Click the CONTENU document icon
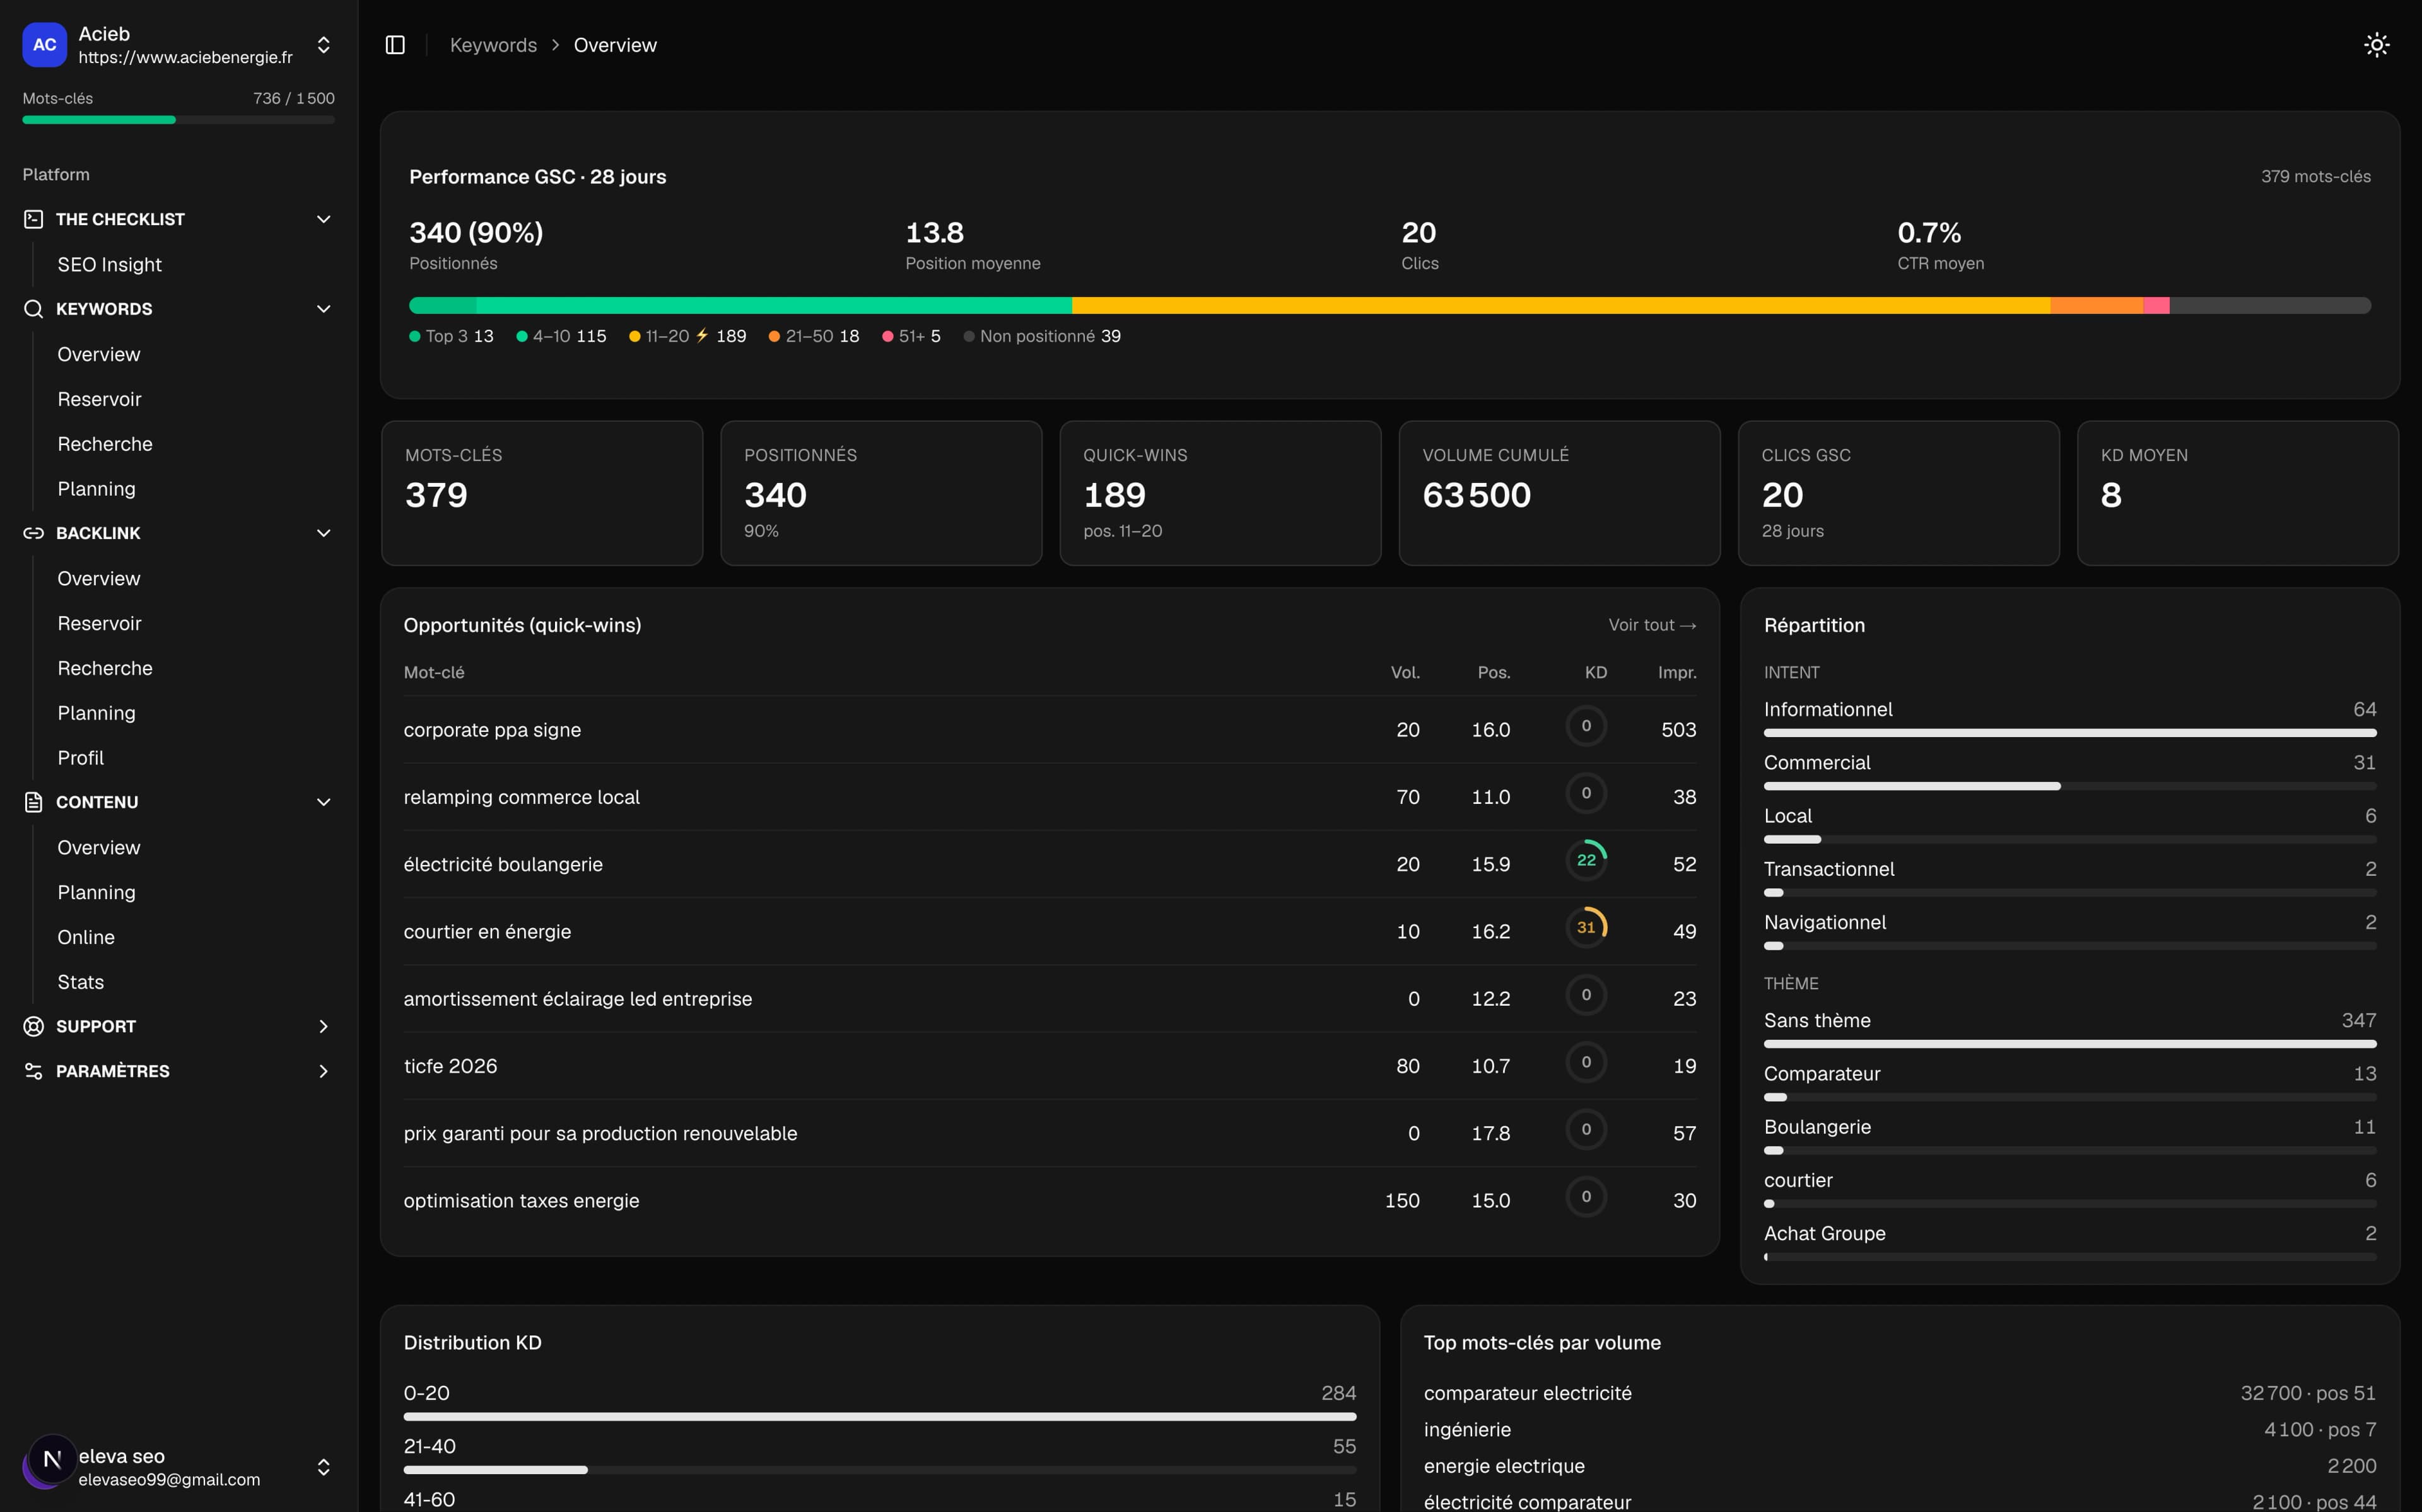Image resolution: width=2422 pixels, height=1512 pixels. 33,802
